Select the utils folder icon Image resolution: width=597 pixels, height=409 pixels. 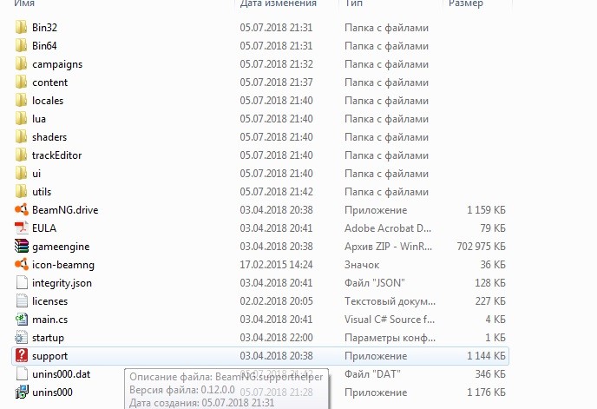[x=22, y=192]
